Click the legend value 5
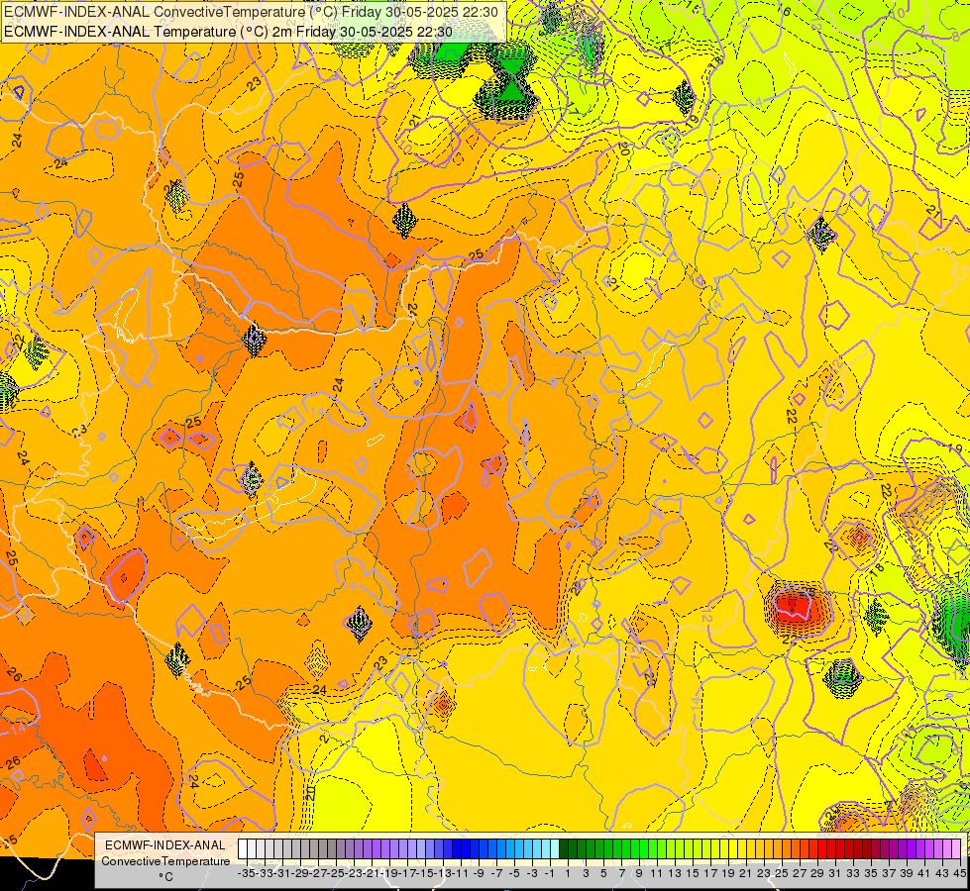This screenshot has width=970, height=891. click(x=603, y=873)
